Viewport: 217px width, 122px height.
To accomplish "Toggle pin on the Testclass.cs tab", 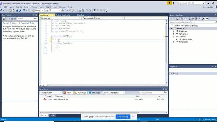I will 51,15.
